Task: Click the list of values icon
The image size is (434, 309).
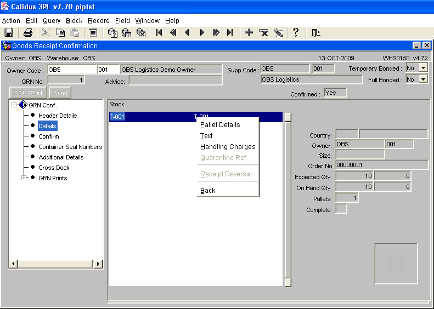Action: click(x=93, y=33)
